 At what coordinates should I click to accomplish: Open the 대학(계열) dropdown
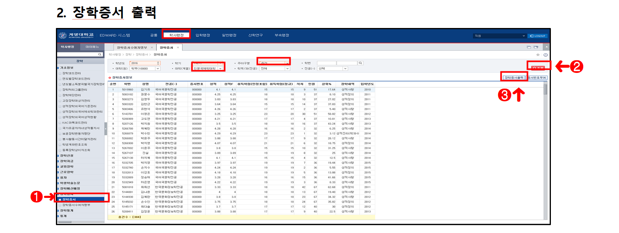pyautogui.click(x=220, y=69)
